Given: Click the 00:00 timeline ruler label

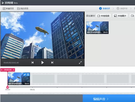Looking at the screenshot, I should pyautogui.click(x=8, y=90).
